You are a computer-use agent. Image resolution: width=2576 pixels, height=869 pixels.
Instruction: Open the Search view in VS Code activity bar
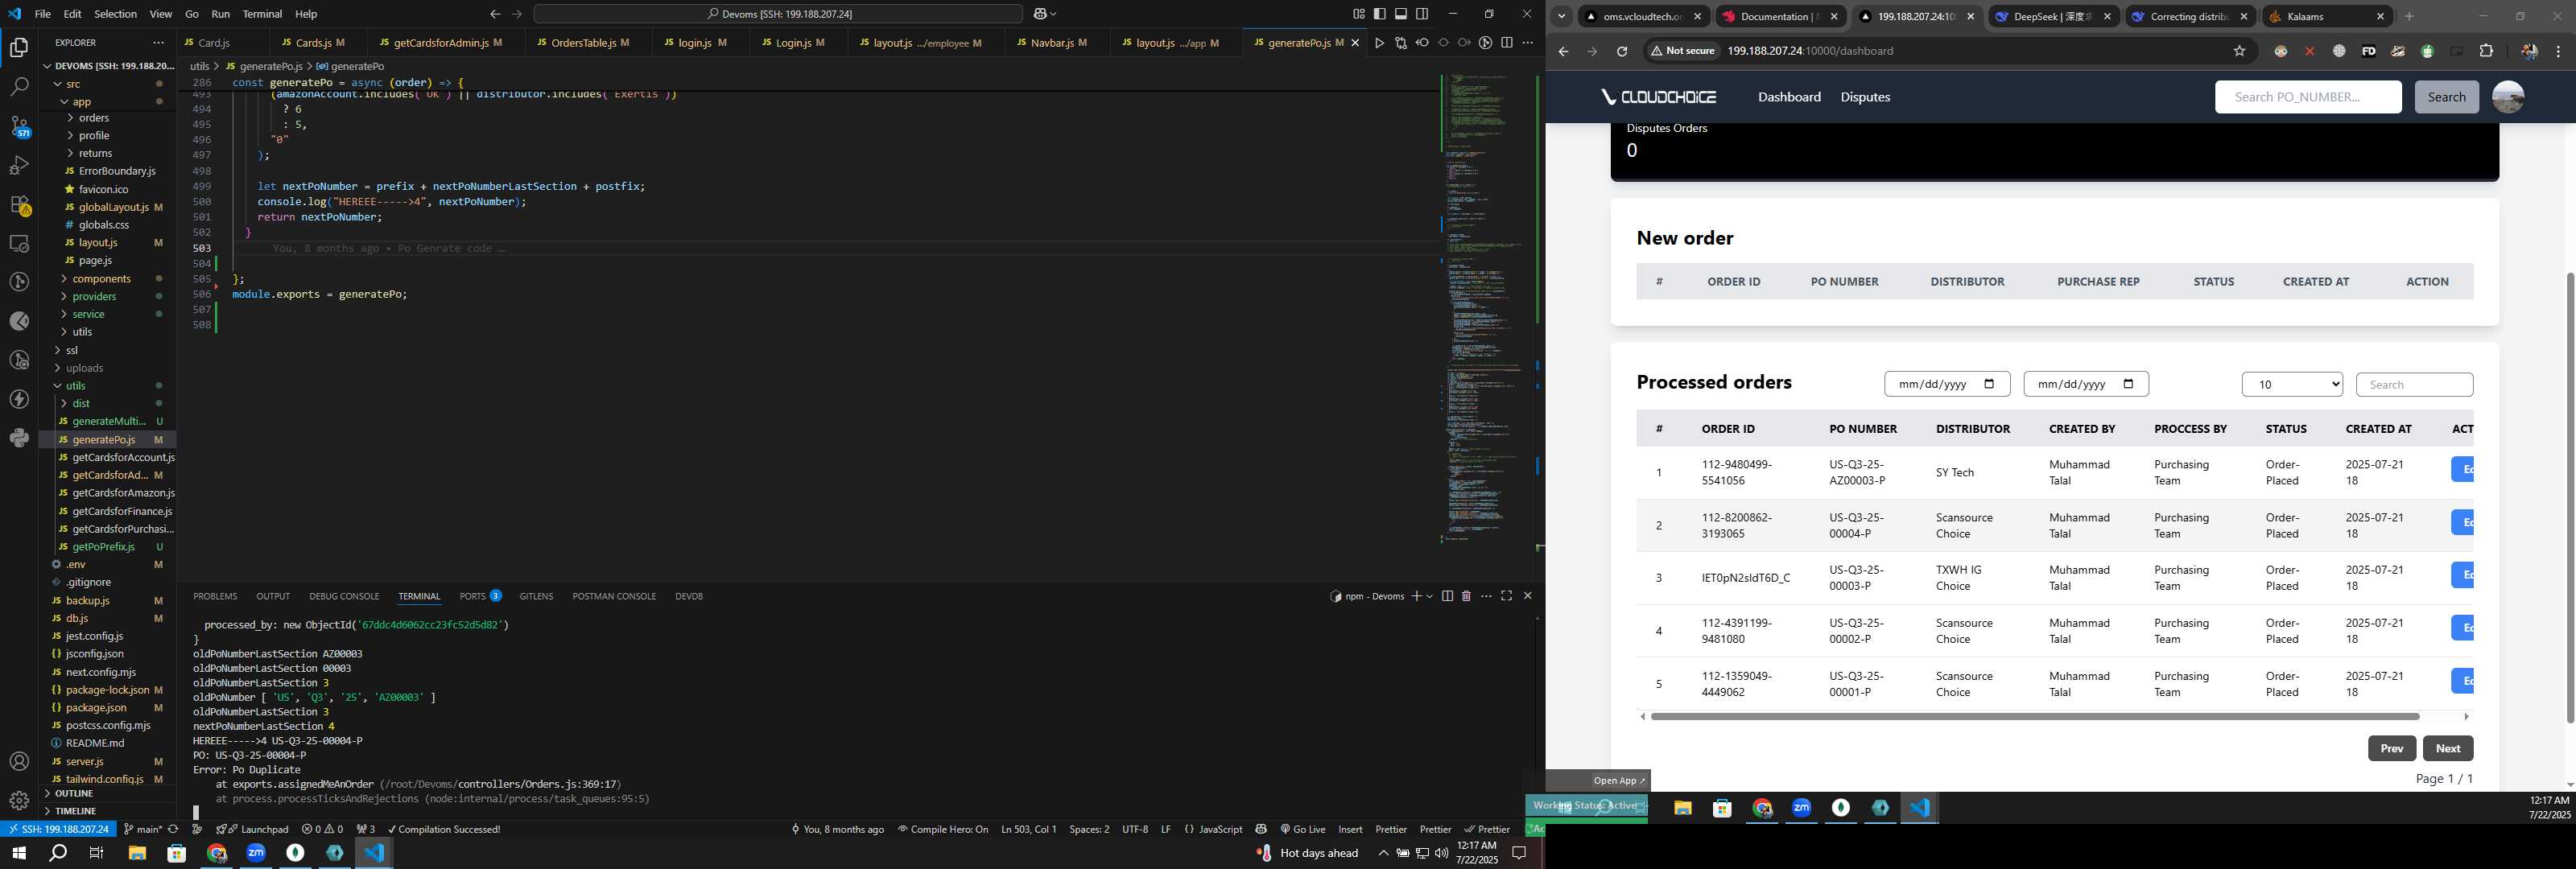point(19,87)
